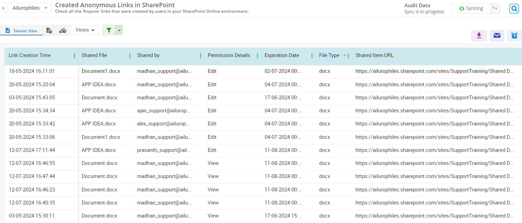Open Permission Details column options menu
522x223 pixels.
(257, 56)
